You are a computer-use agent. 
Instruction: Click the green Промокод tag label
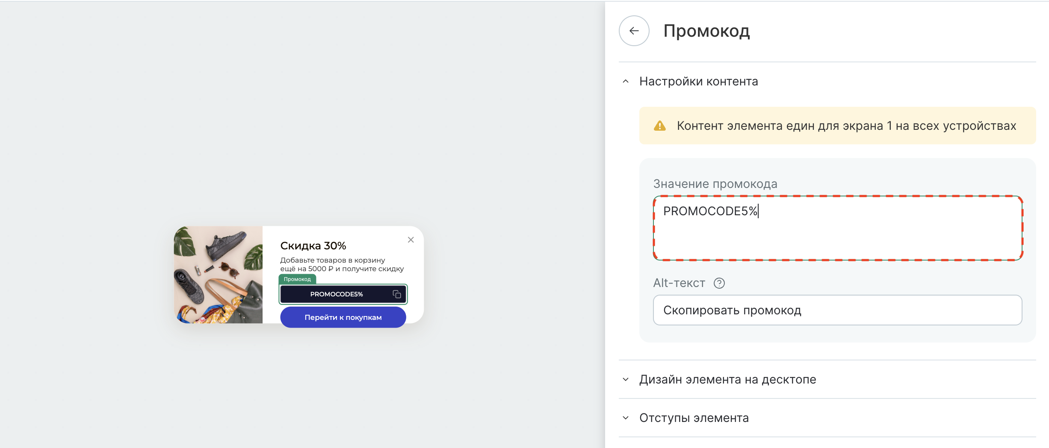297,279
